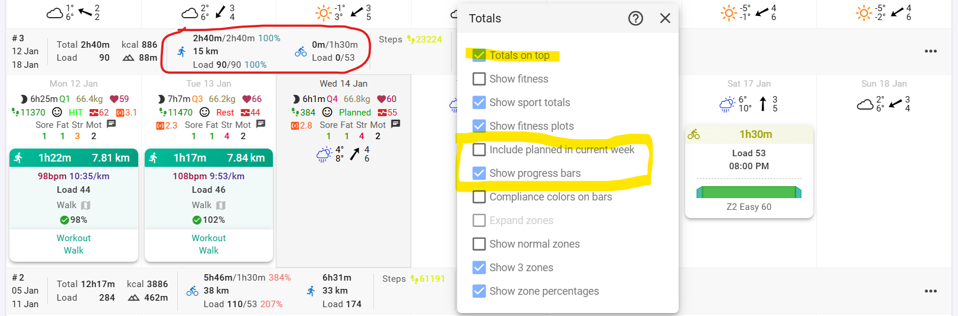The height and width of the screenshot is (316, 958).
Task: Open week 2 three-dot options menu
Action: 931,291
